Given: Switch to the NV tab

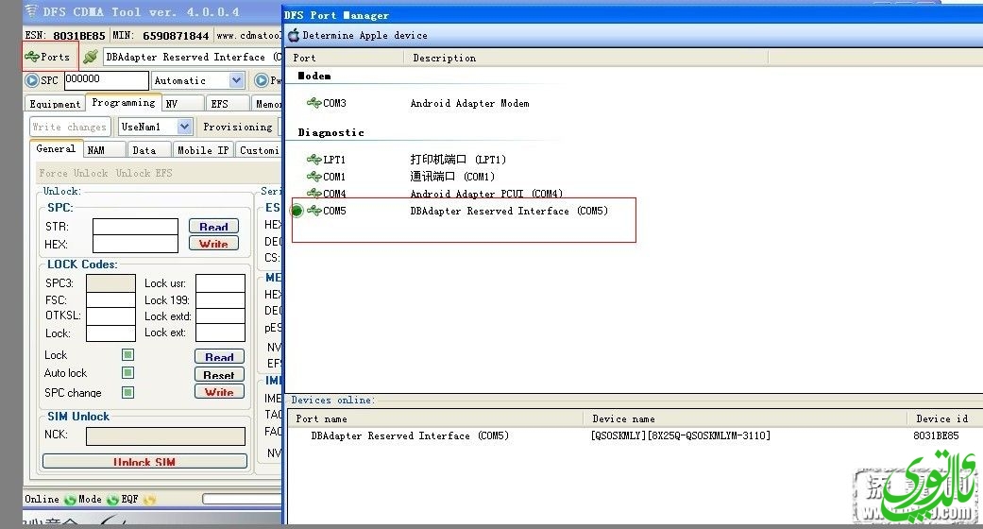Looking at the screenshot, I should click(x=182, y=104).
